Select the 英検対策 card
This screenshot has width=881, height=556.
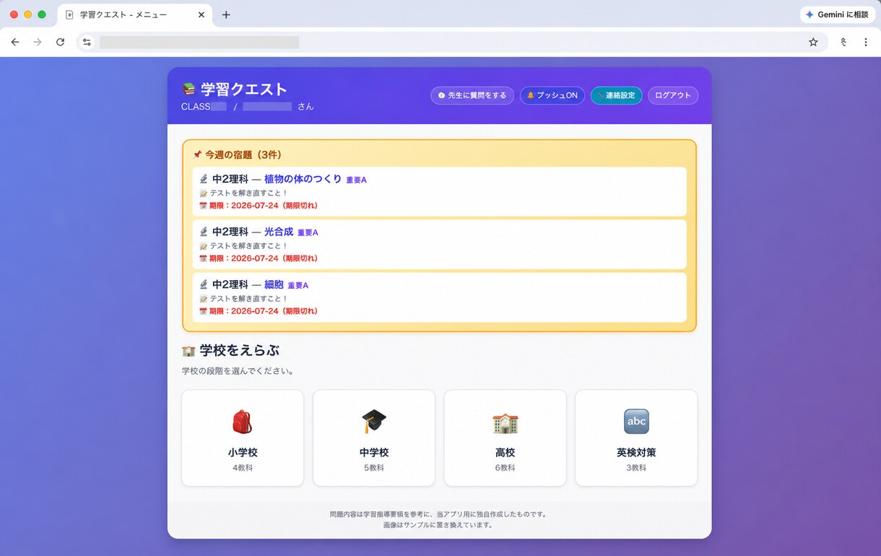click(636, 438)
